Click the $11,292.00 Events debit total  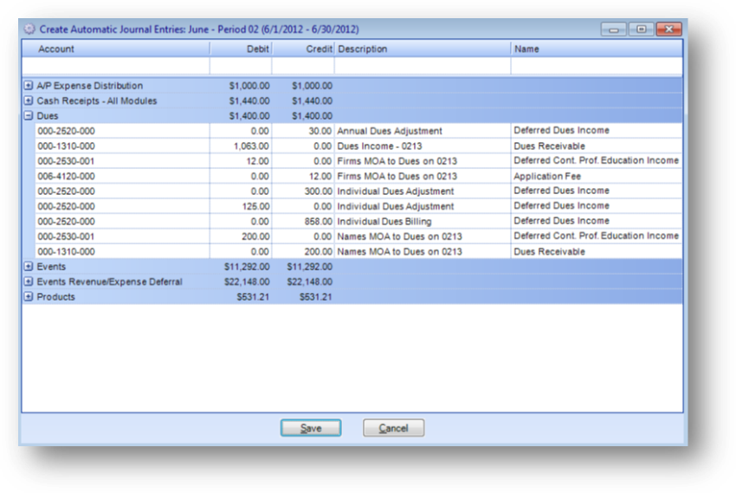(247, 267)
